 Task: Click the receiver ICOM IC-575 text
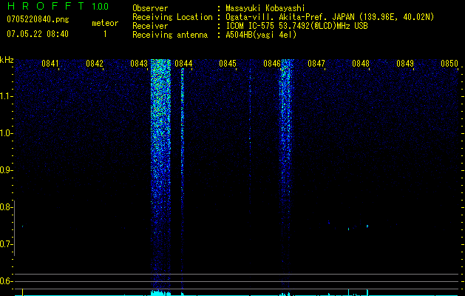tap(251, 26)
